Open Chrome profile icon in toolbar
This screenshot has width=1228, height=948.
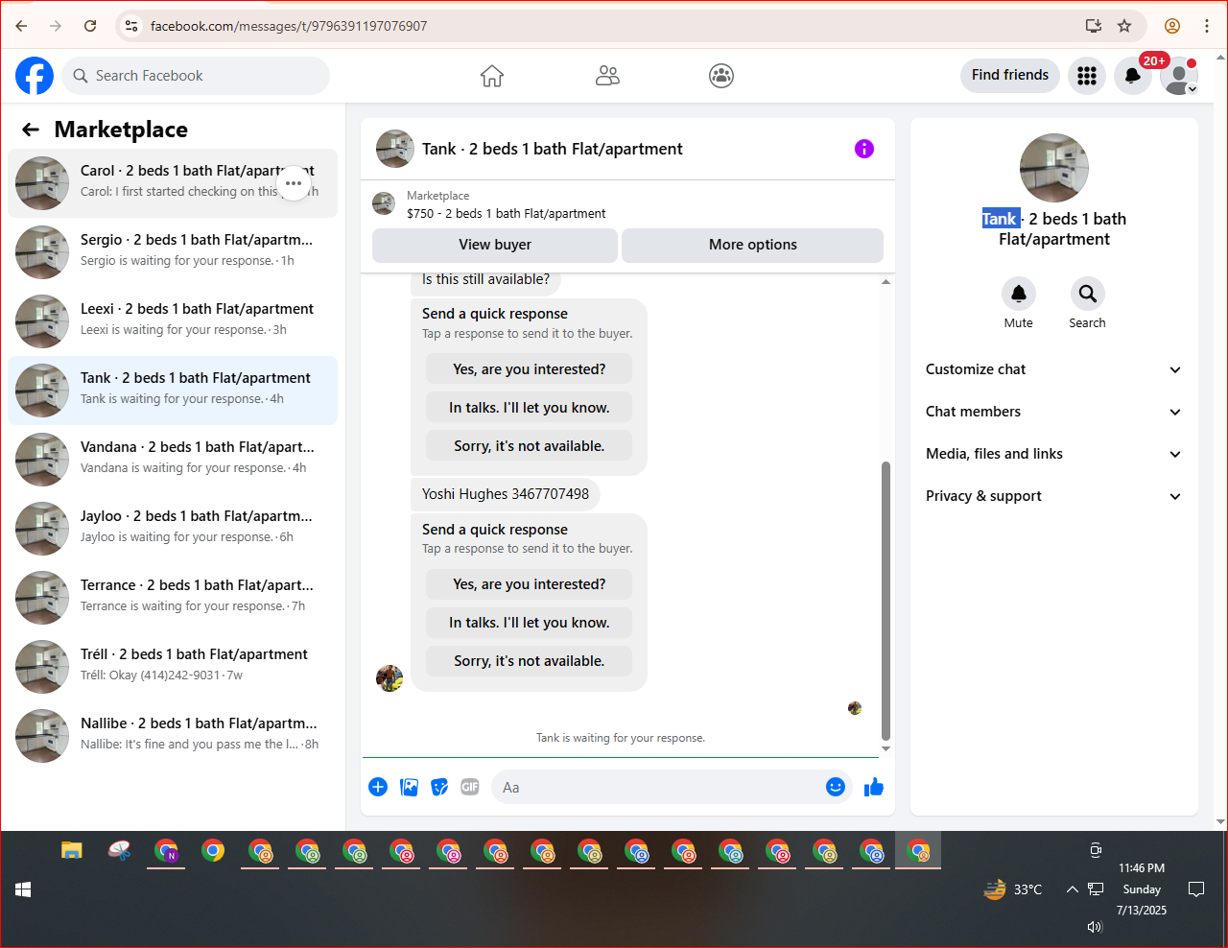[1172, 26]
